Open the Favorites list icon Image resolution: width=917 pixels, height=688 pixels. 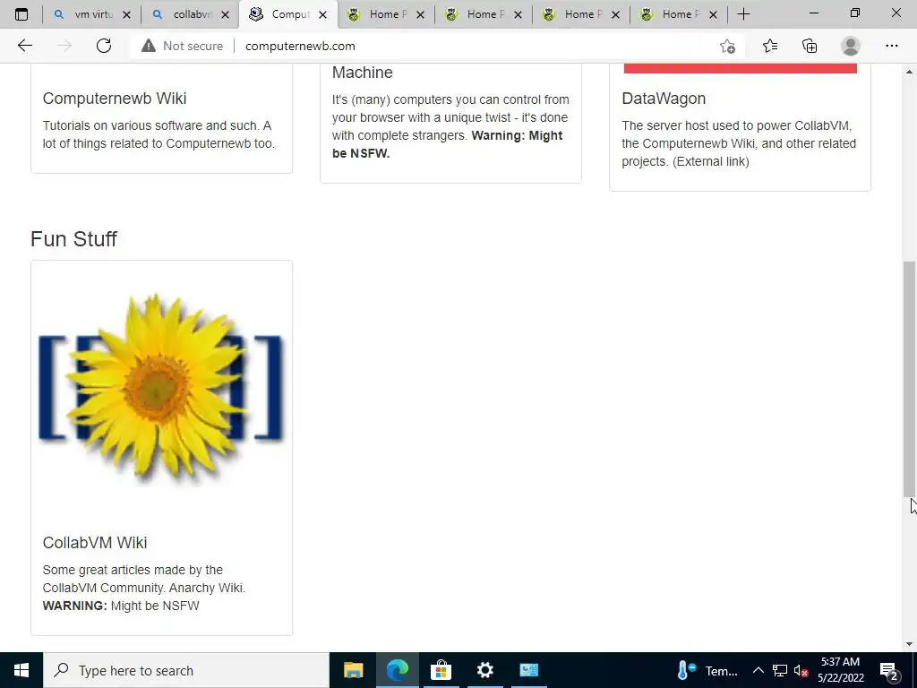(770, 46)
